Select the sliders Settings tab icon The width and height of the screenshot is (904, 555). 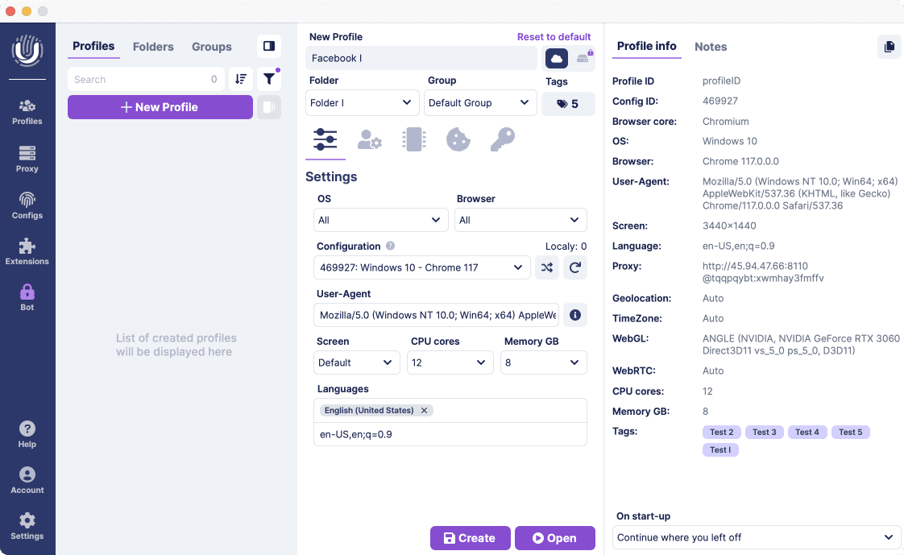pos(326,140)
